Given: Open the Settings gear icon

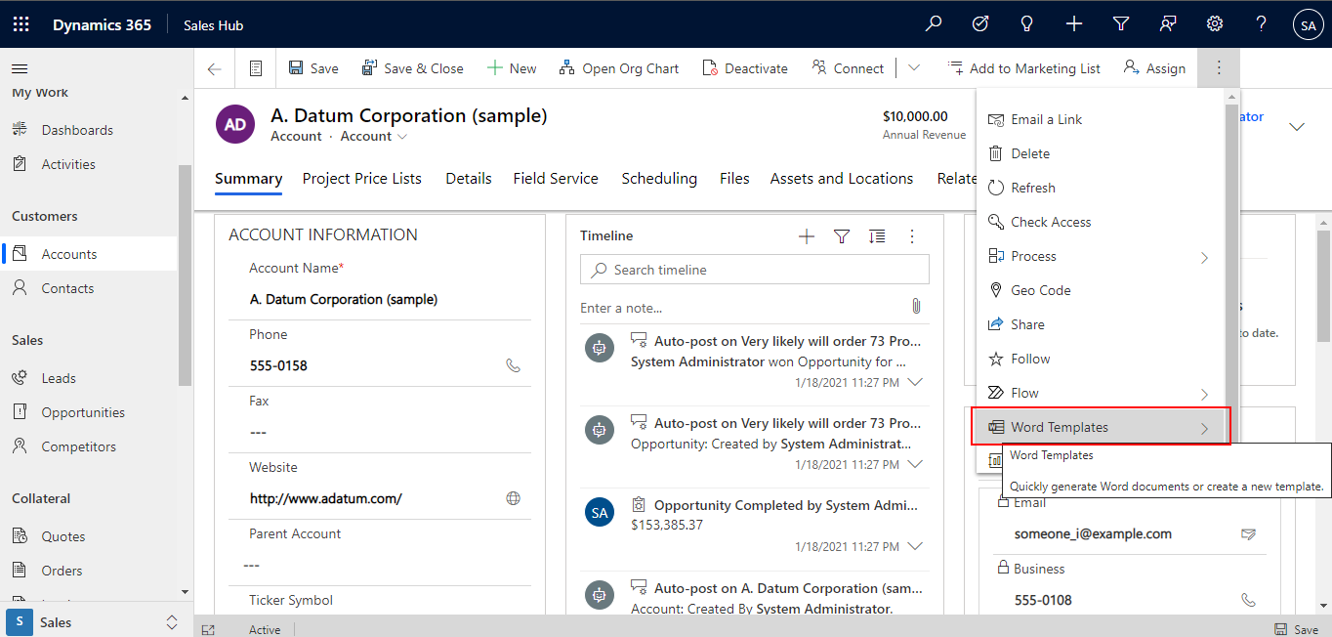Looking at the screenshot, I should [x=1214, y=23].
